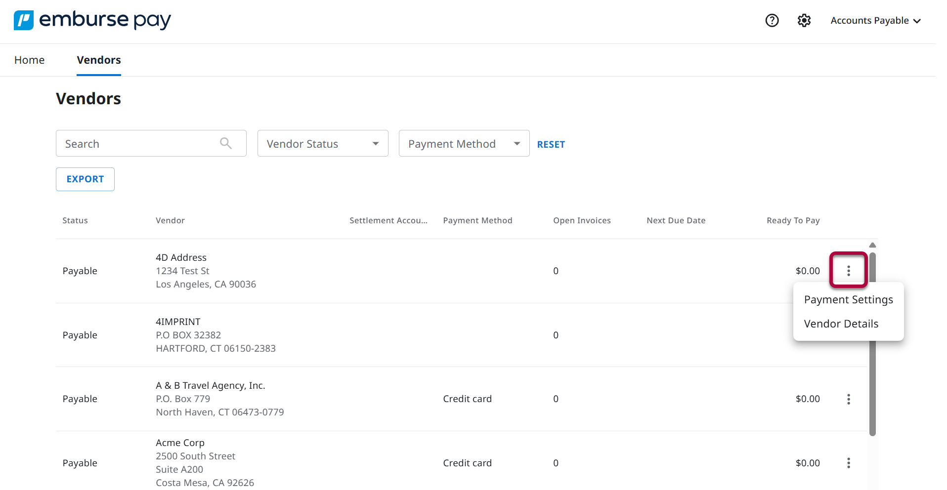Click the RESET link to clear filters
The height and width of the screenshot is (490, 947).
(x=551, y=144)
